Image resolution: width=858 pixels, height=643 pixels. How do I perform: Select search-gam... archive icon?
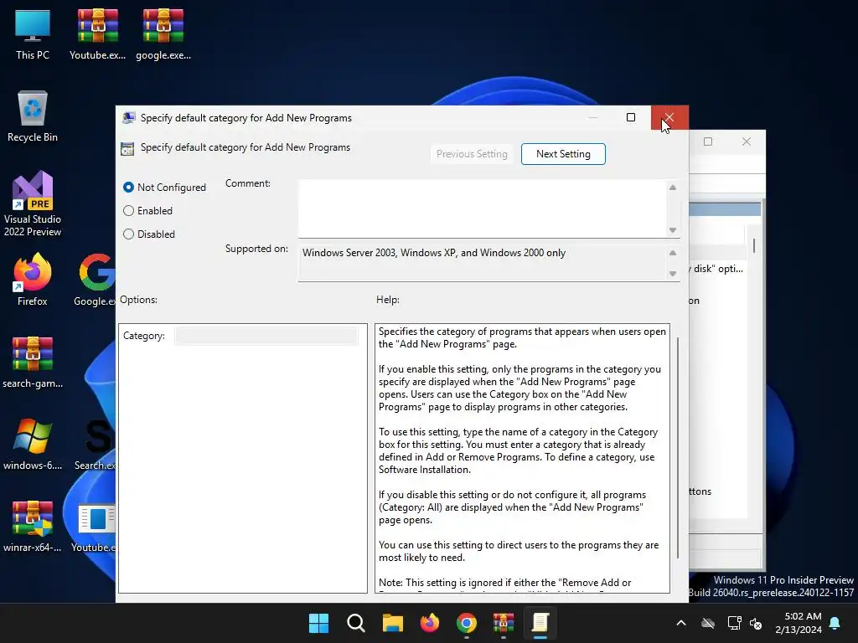coord(33,362)
